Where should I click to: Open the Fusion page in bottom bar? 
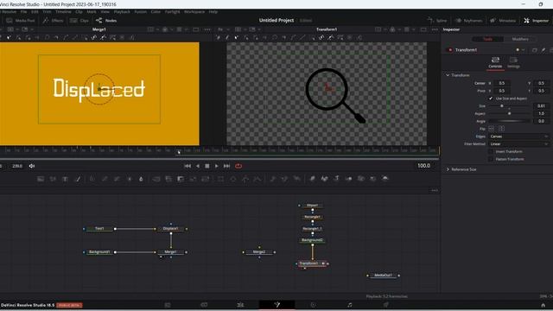pos(276,305)
